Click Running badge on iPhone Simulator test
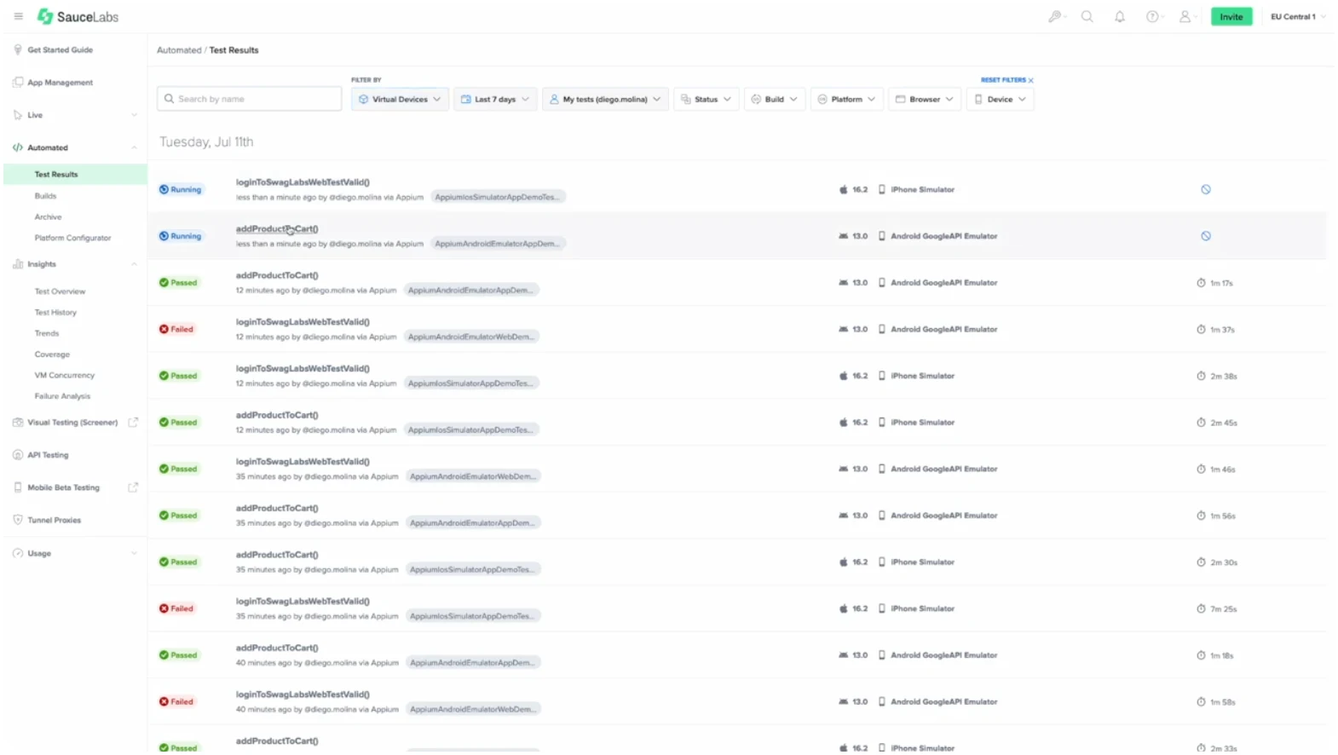The image size is (1338, 755). point(181,190)
